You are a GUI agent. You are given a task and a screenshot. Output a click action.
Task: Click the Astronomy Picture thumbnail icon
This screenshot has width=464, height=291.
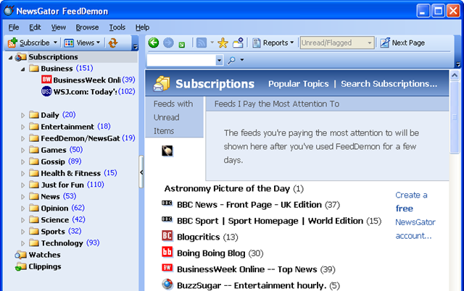[167, 151]
